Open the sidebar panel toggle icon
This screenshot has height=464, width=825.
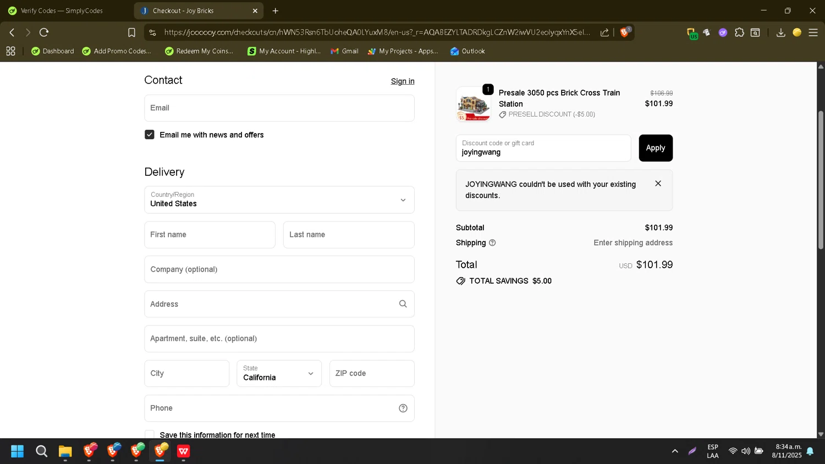click(x=756, y=32)
